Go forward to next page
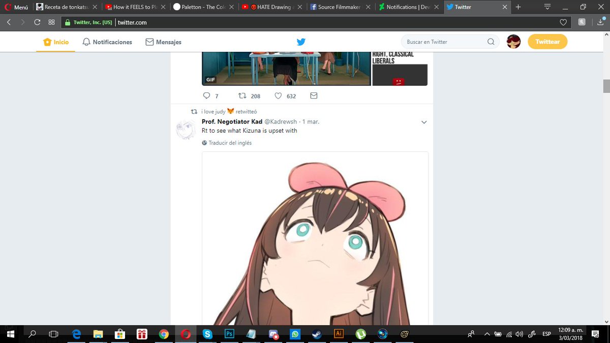The image size is (610, 343). pyautogui.click(x=23, y=22)
